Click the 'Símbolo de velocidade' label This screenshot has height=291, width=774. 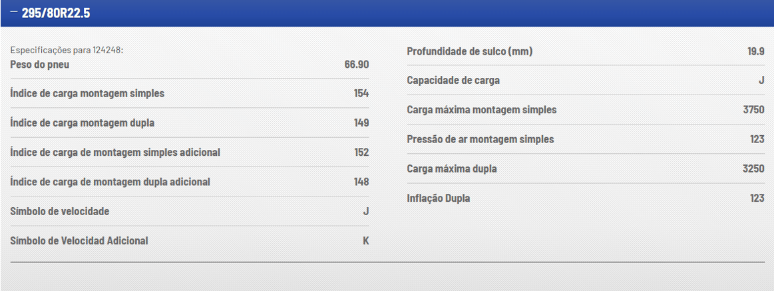coord(60,212)
